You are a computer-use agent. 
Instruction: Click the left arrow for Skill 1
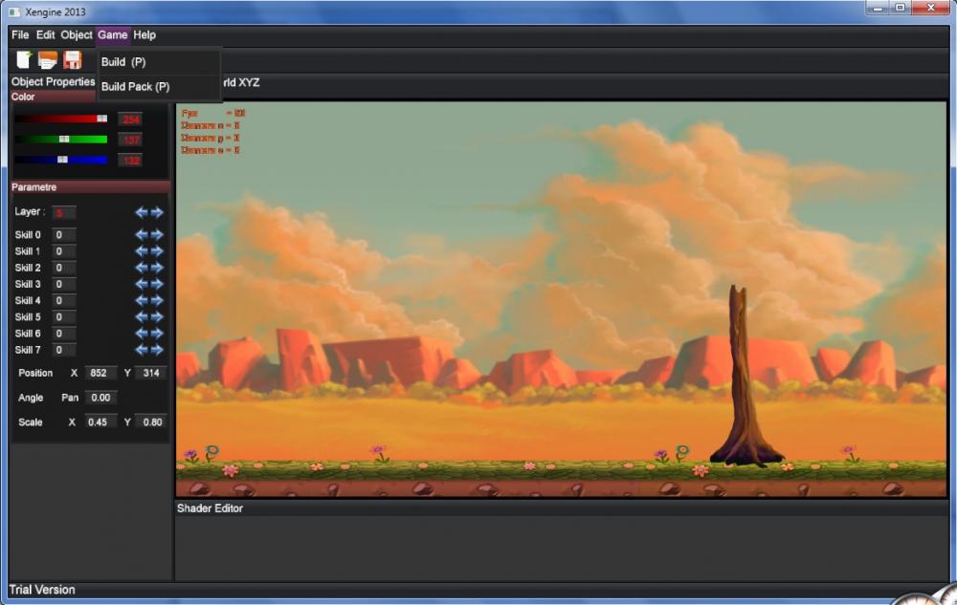click(142, 251)
